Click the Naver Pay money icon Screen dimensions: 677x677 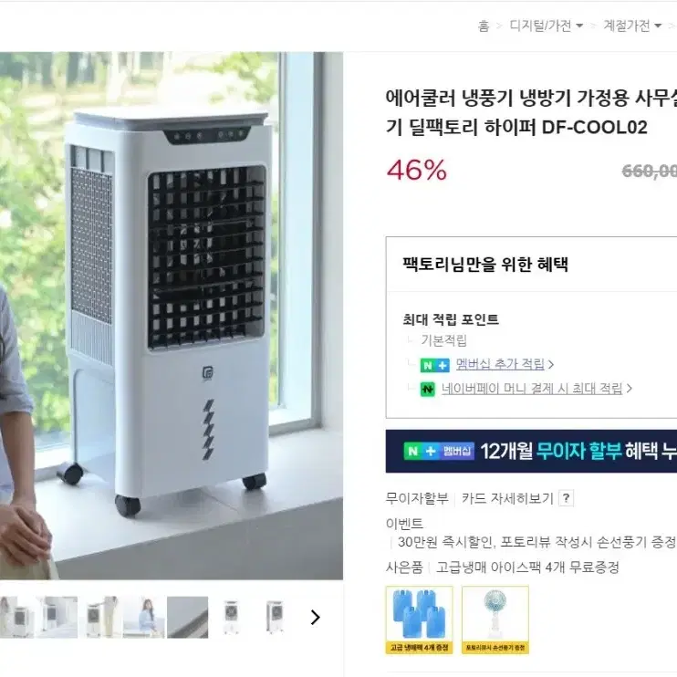pos(428,389)
